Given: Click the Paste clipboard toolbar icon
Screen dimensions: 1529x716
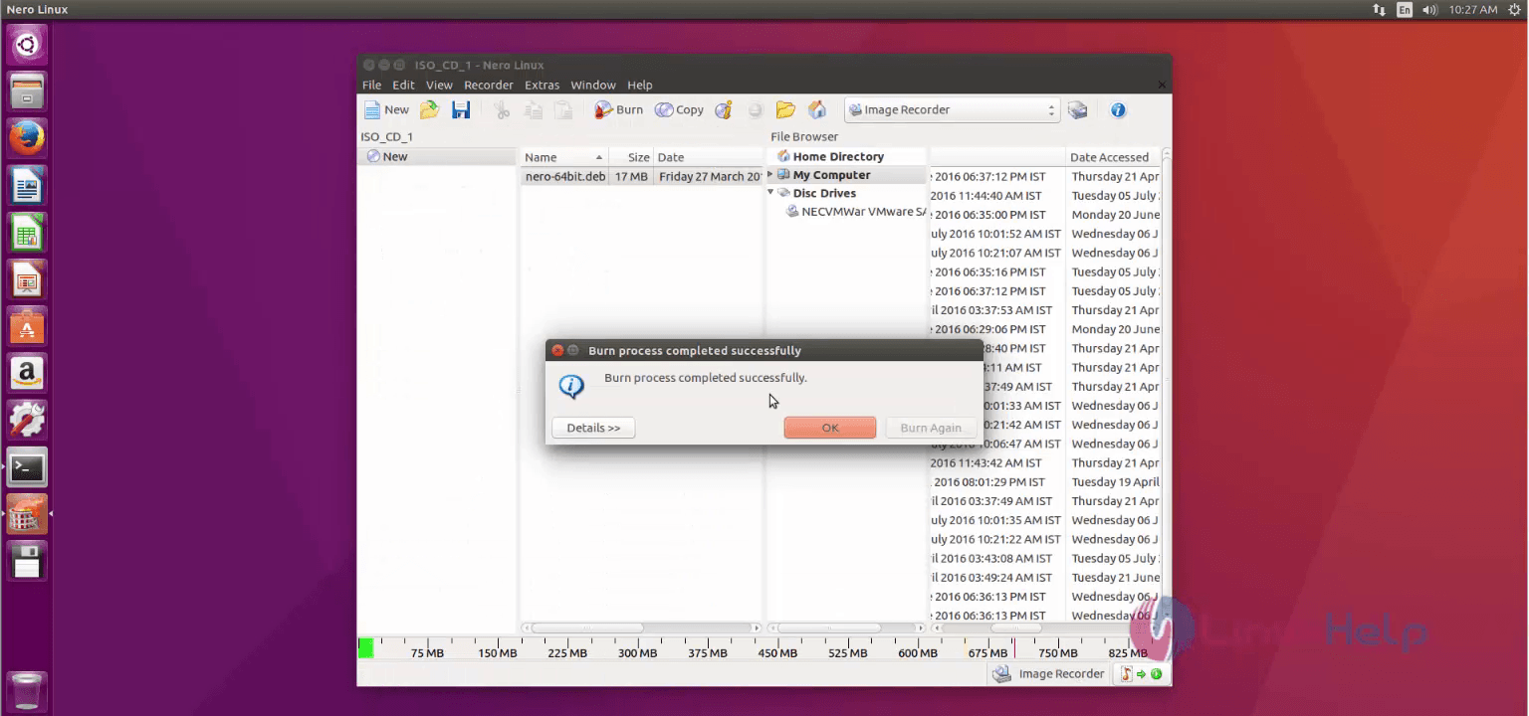Looking at the screenshot, I should pos(563,110).
